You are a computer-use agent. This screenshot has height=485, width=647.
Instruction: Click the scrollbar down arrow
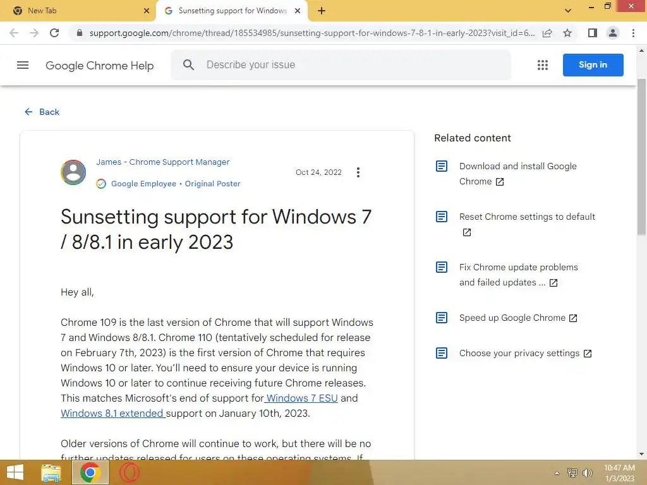tap(641, 454)
